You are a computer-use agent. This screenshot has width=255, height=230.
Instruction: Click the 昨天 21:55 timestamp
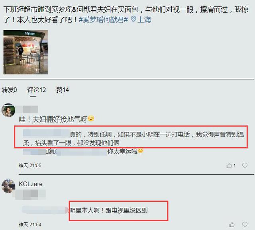[30, 166]
